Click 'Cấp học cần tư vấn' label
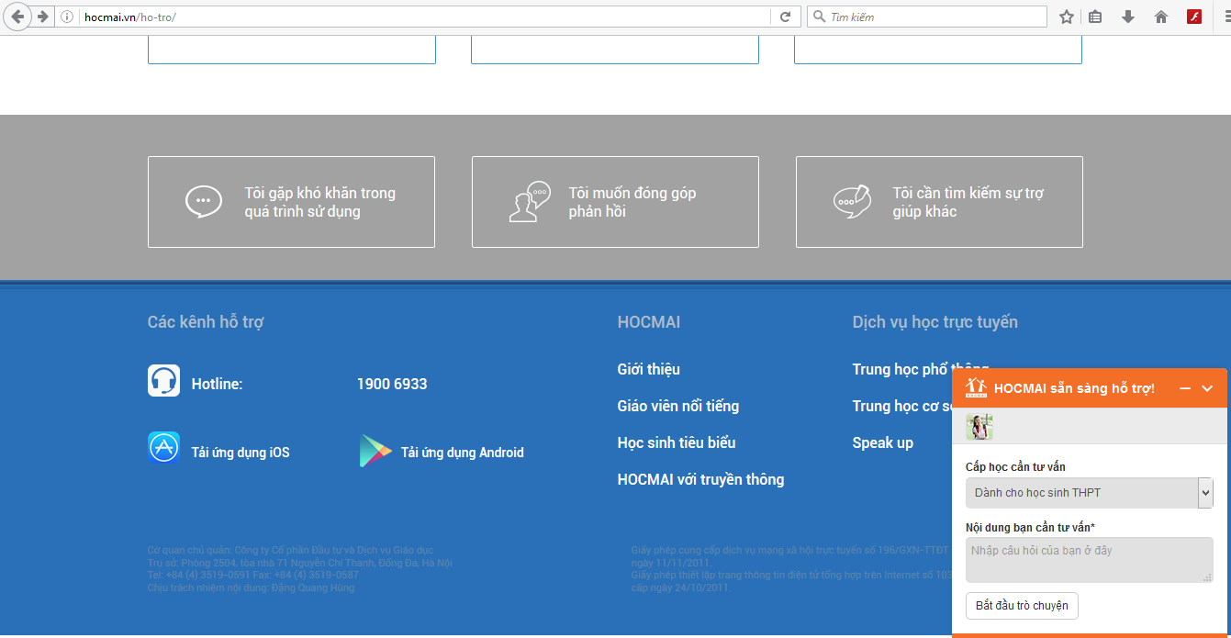This screenshot has width=1231, height=638. 1015,467
